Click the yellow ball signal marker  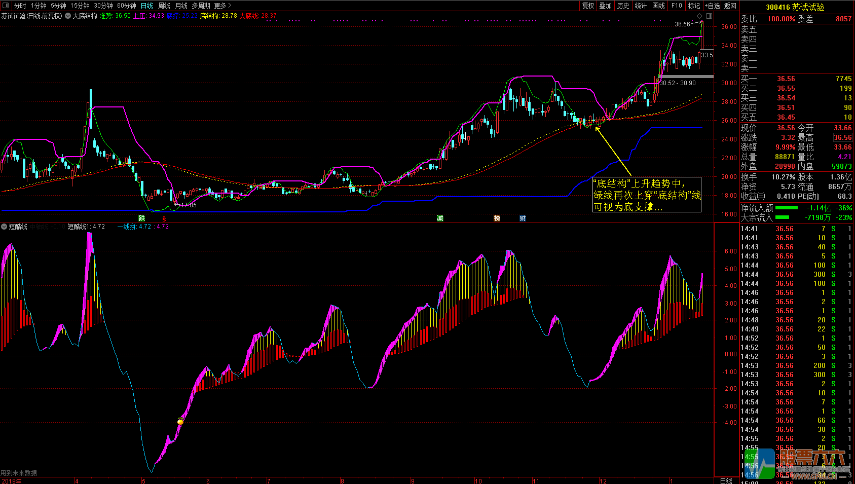click(x=180, y=421)
